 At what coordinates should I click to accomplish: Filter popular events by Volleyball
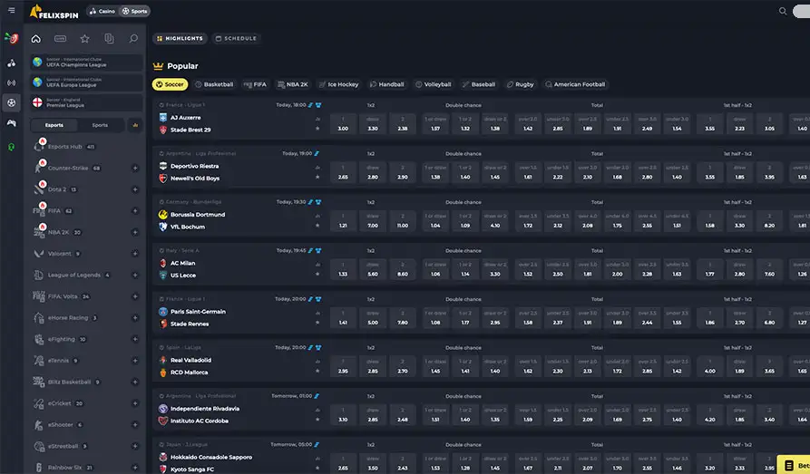(x=433, y=84)
